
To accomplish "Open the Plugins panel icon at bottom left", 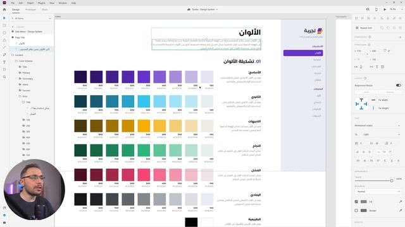I will pyautogui.click(x=4, y=223).
